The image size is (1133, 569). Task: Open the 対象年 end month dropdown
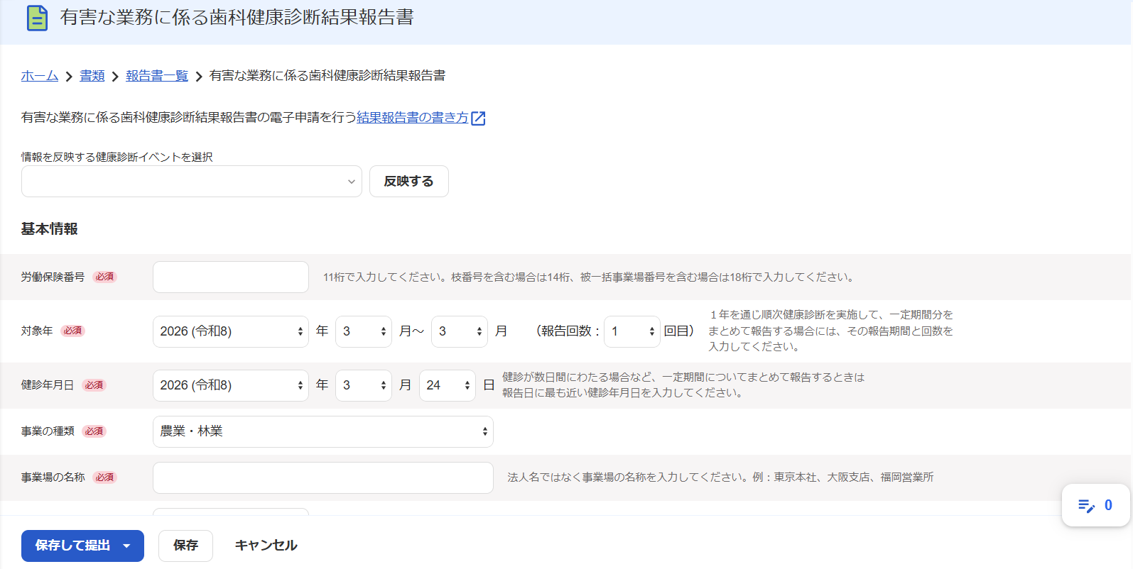(460, 331)
